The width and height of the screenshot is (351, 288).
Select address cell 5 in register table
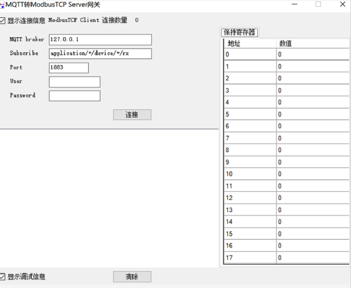point(250,114)
